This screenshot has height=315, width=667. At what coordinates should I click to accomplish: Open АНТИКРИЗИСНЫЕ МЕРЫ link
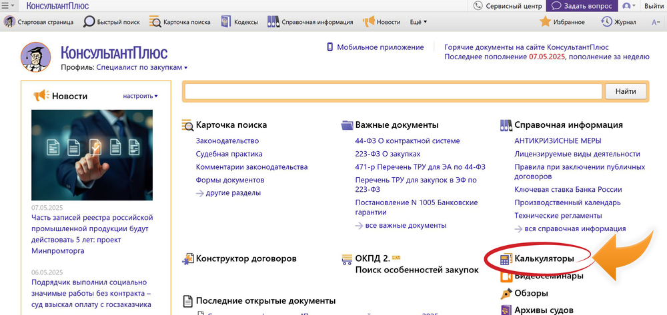click(x=558, y=141)
